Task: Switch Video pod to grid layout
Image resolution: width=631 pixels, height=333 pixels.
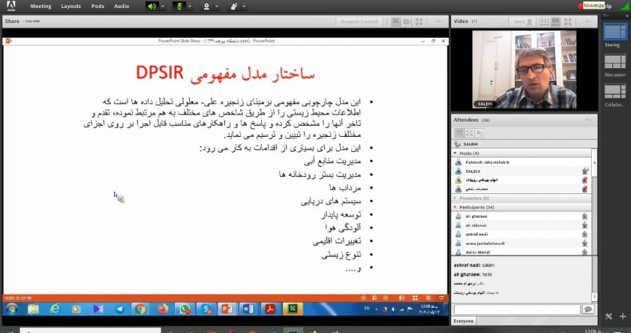Action: (545, 22)
